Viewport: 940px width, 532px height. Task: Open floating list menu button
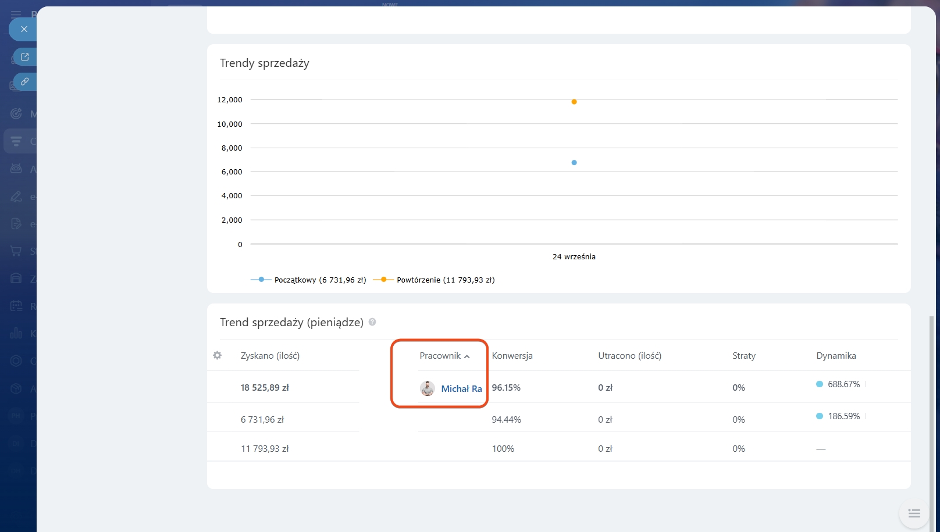pos(914,513)
